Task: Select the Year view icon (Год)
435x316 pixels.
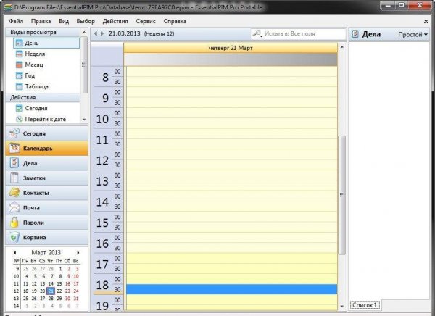Action: [19, 75]
